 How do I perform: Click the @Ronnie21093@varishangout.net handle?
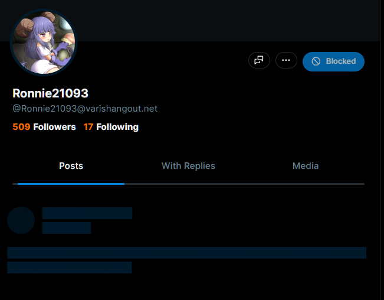[x=85, y=109]
